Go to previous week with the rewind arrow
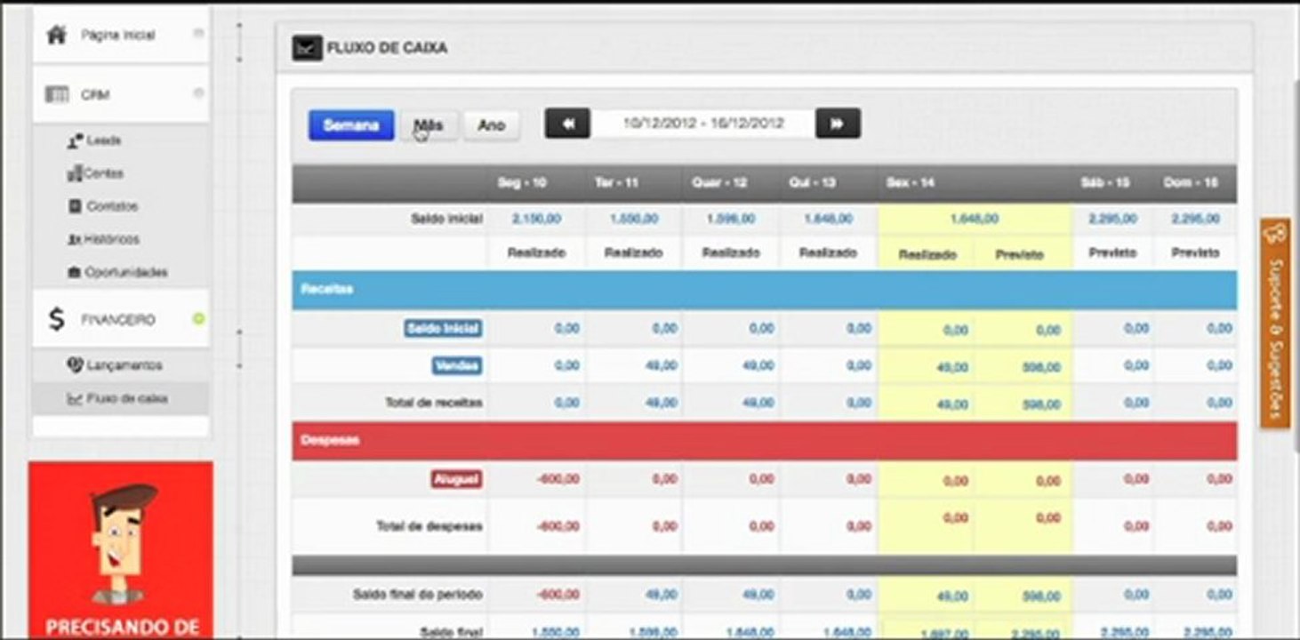 coord(567,124)
